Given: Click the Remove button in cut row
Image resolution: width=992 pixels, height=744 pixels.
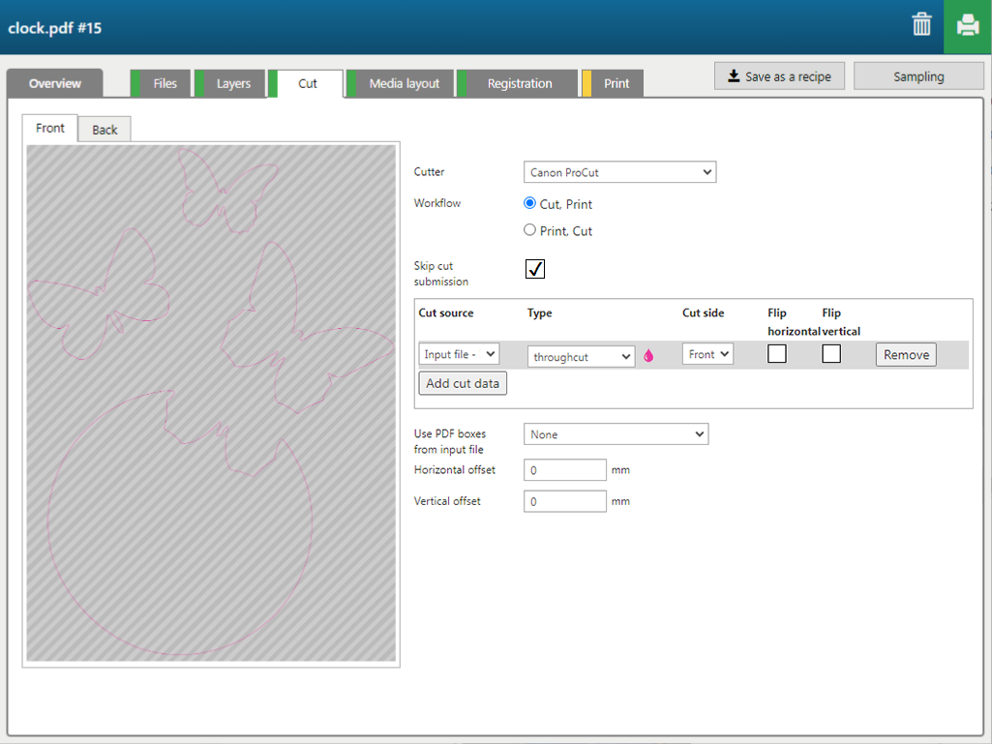Looking at the screenshot, I should tap(906, 355).
